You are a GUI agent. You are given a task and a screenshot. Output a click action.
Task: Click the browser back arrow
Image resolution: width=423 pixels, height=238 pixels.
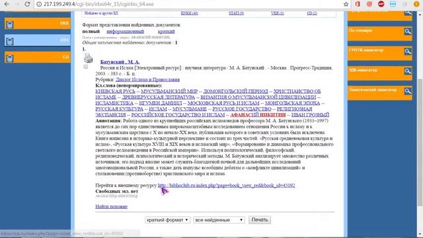(x=7, y=4)
